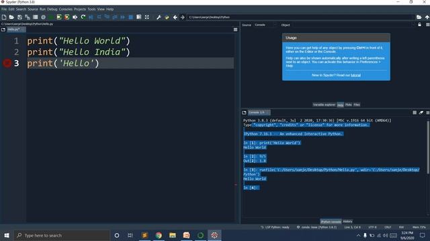Open the editor pane options menu
Screen dimensions: 430x241
236,29
